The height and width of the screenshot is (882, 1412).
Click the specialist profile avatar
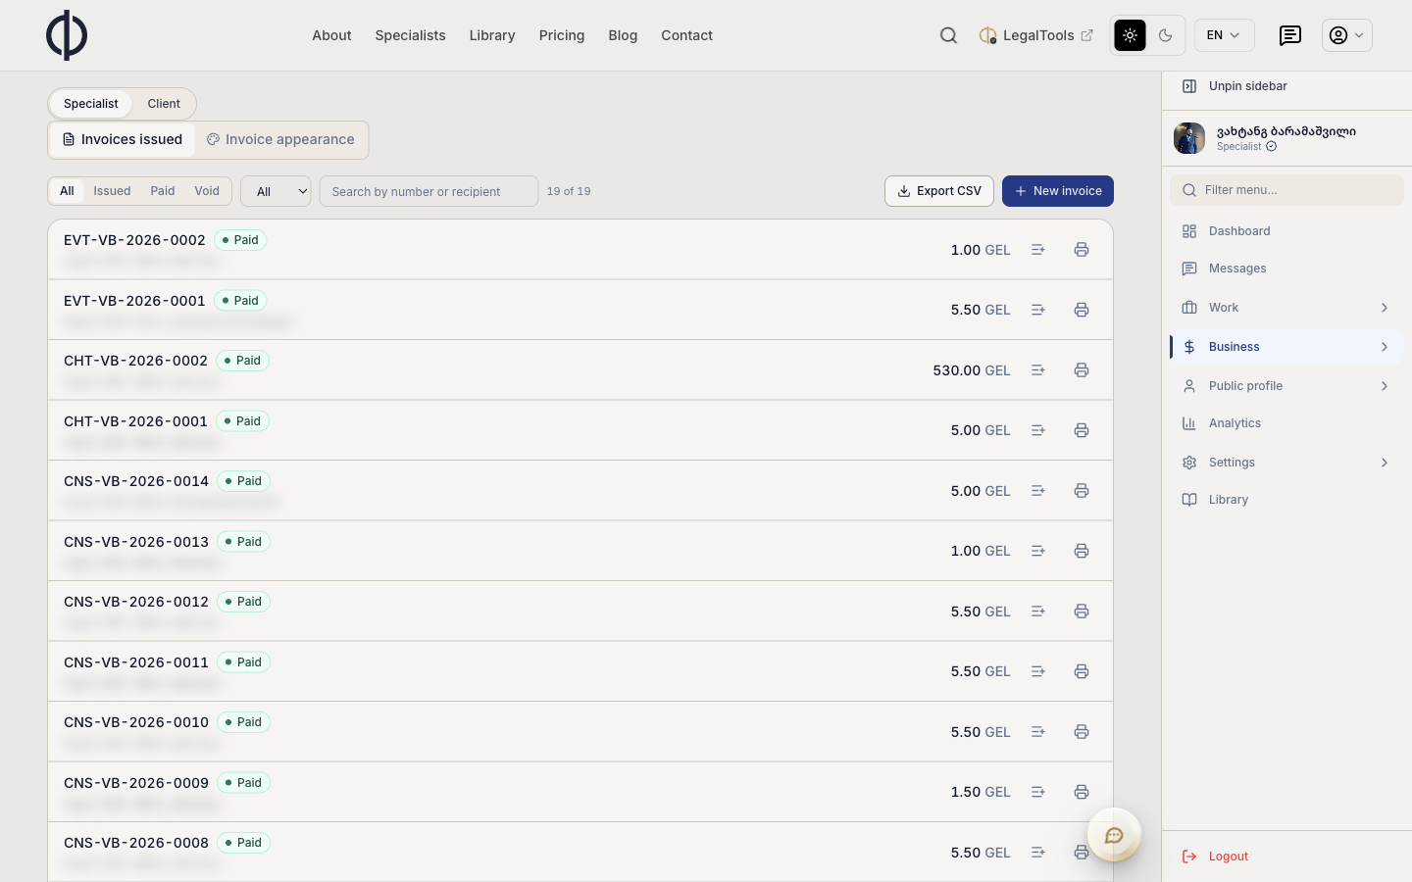(1189, 138)
